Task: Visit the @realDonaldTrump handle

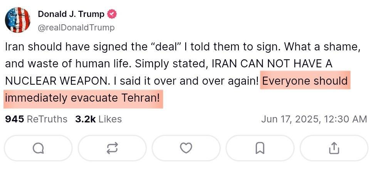Action: pyautogui.click(x=76, y=28)
